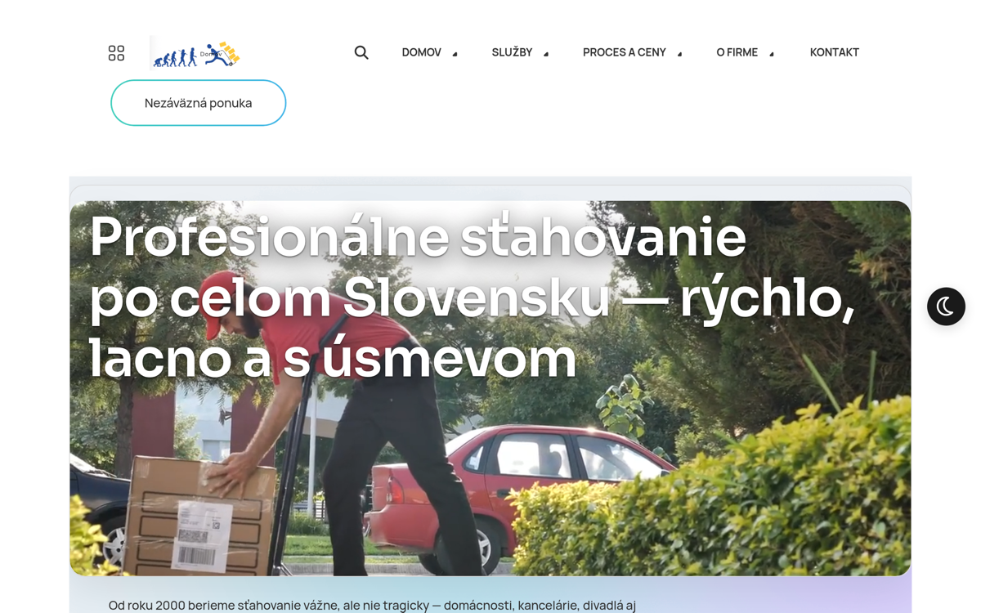The height and width of the screenshot is (613, 981).
Task: Select SLUŽBY in the navigation bar
Action: 513,51
